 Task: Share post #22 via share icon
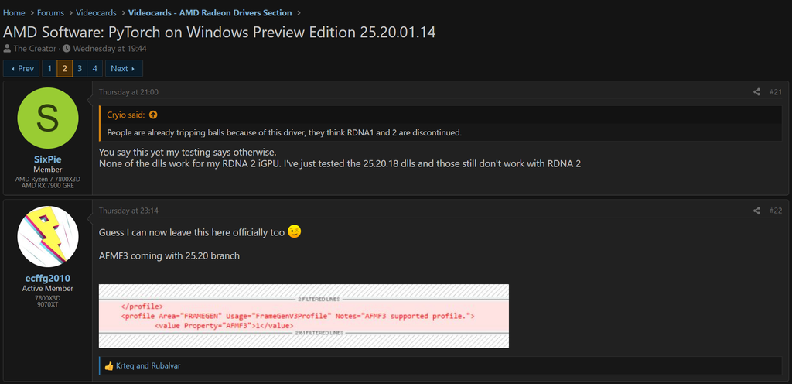click(756, 210)
